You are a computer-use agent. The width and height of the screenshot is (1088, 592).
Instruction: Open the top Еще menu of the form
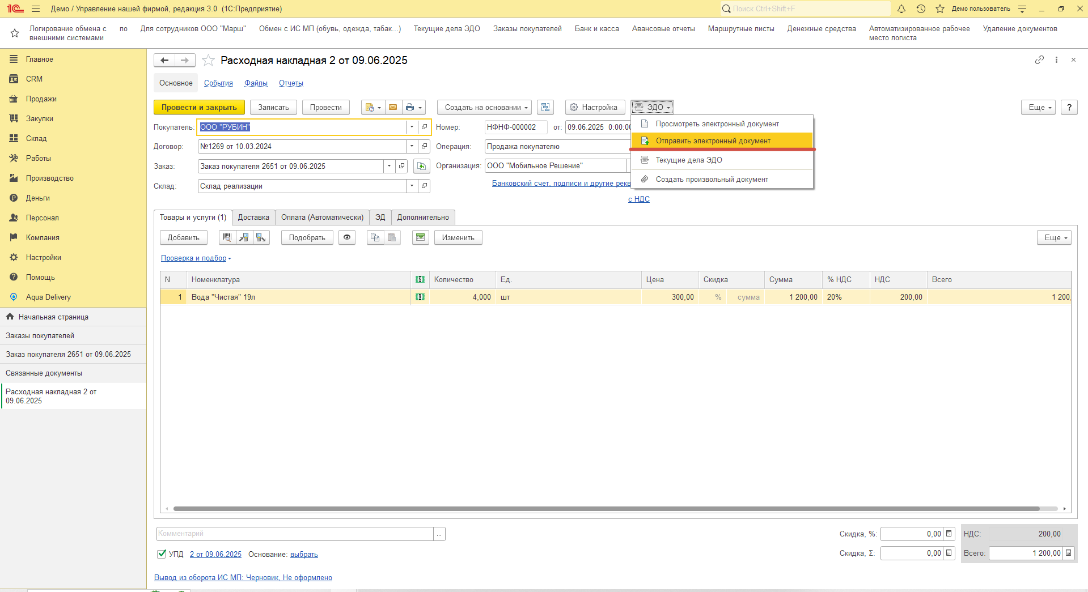pyautogui.click(x=1039, y=107)
